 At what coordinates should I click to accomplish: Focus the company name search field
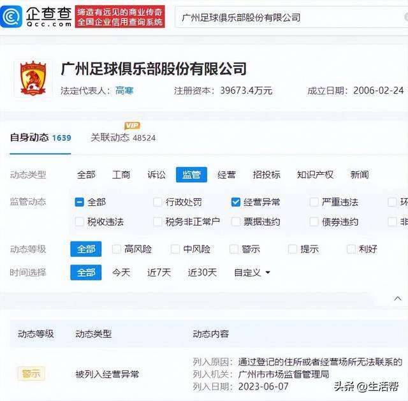291,18
